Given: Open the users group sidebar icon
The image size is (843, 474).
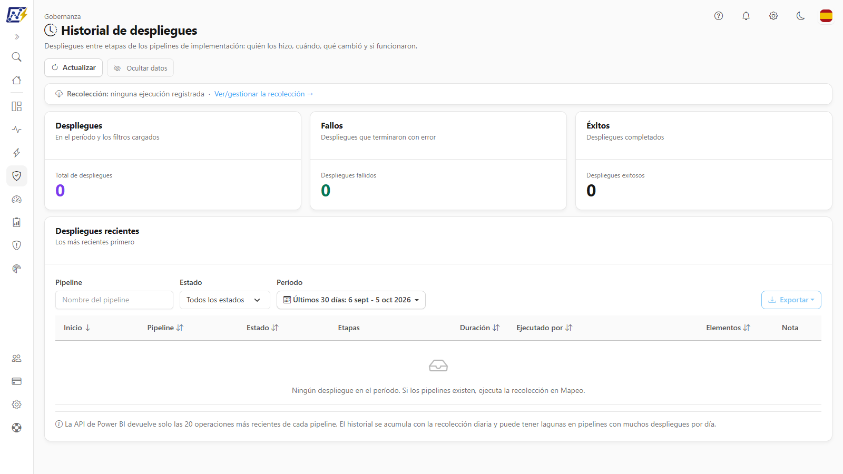Looking at the screenshot, I should coord(17,358).
